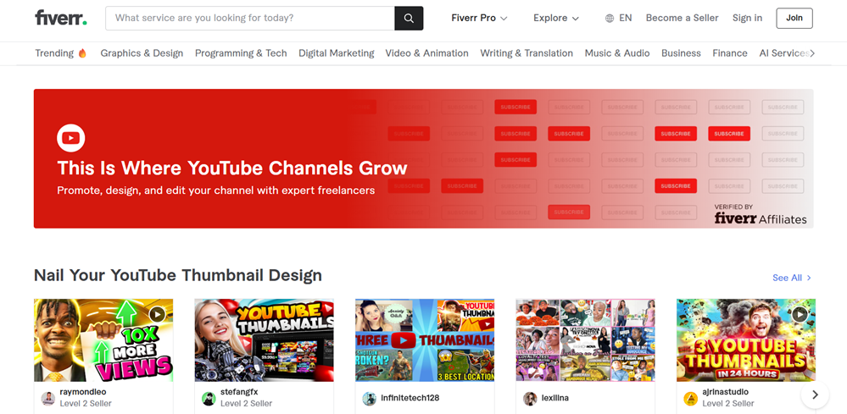Click the lexilina seller name
Image resolution: width=847 pixels, height=414 pixels.
click(x=554, y=398)
